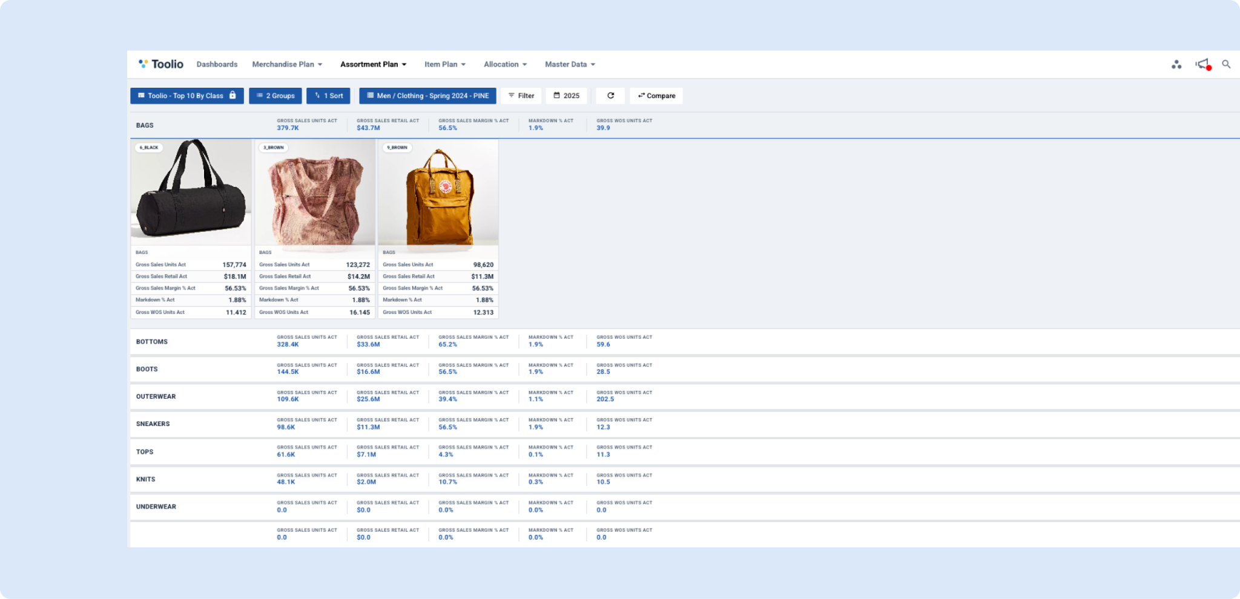Select Men / Clothing - Spring 2024 - PINE
Screen dimensions: 1240x599
click(x=427, y=96)
